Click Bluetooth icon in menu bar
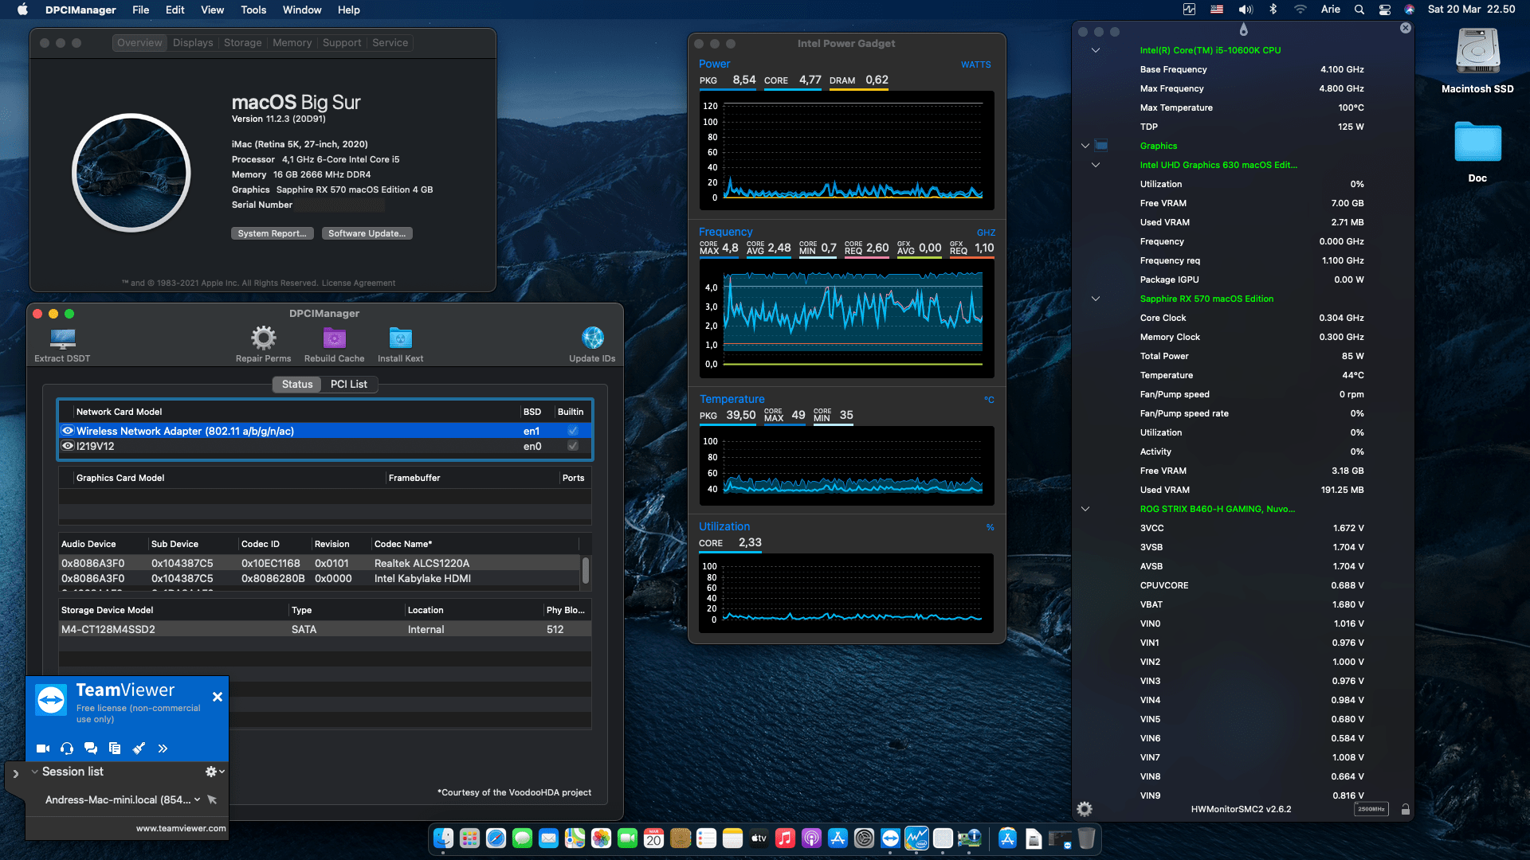 (x=1273, y=10)
